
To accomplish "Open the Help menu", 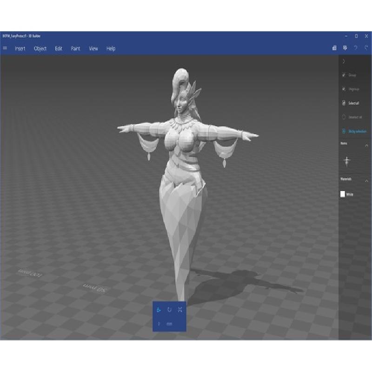I will [111, 49].
